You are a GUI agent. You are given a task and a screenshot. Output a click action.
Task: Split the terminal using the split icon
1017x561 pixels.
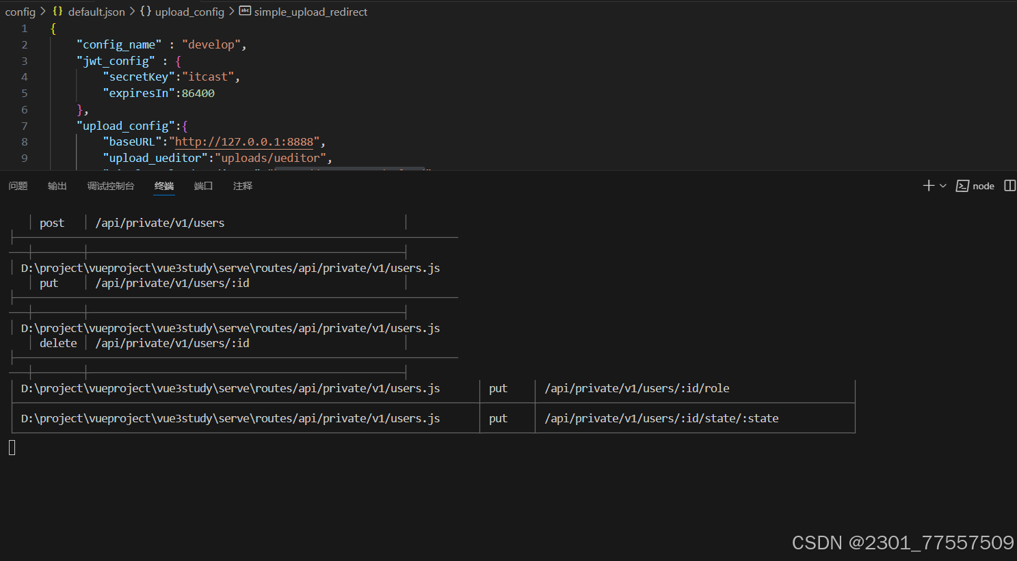coord(1009,185)
